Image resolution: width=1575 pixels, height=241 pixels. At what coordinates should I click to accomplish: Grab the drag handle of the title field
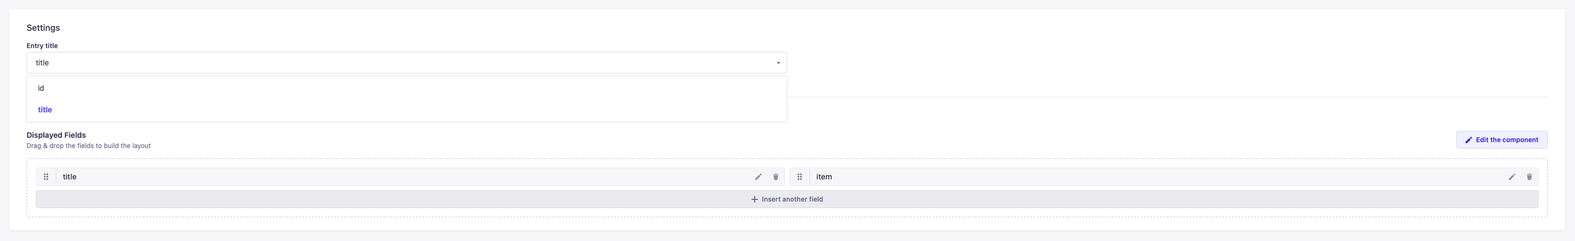(x=46, y=177)
